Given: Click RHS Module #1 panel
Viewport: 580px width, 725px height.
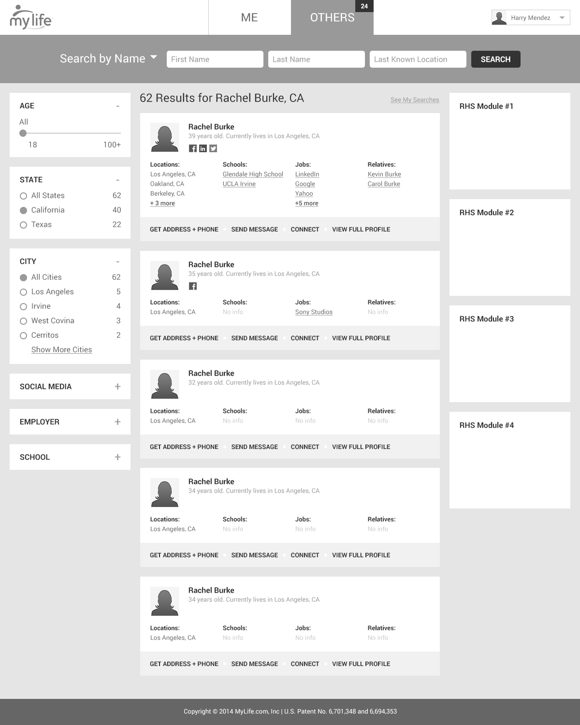Looking at the screenshot, I should pos(510,141).
